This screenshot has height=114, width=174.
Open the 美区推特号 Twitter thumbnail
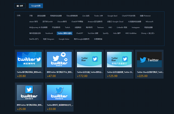click(29, 59)
